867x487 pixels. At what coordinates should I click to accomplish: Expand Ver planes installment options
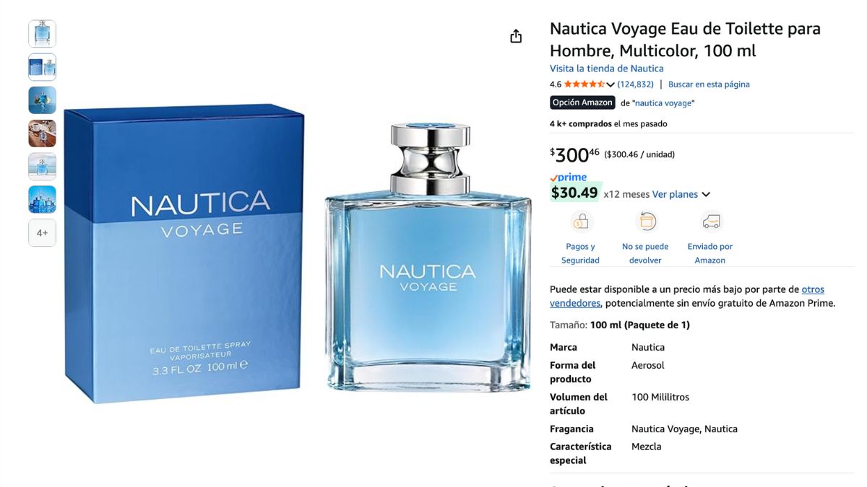point(681,194)
